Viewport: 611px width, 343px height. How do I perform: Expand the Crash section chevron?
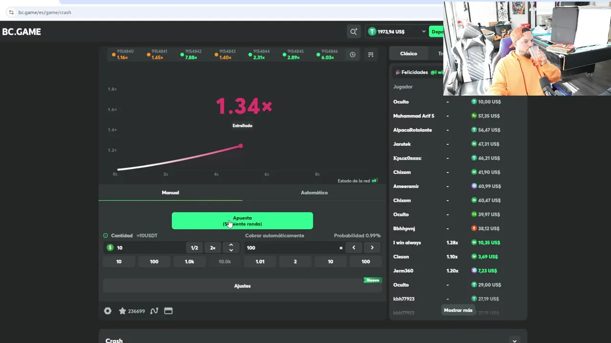tap(515, 341)
